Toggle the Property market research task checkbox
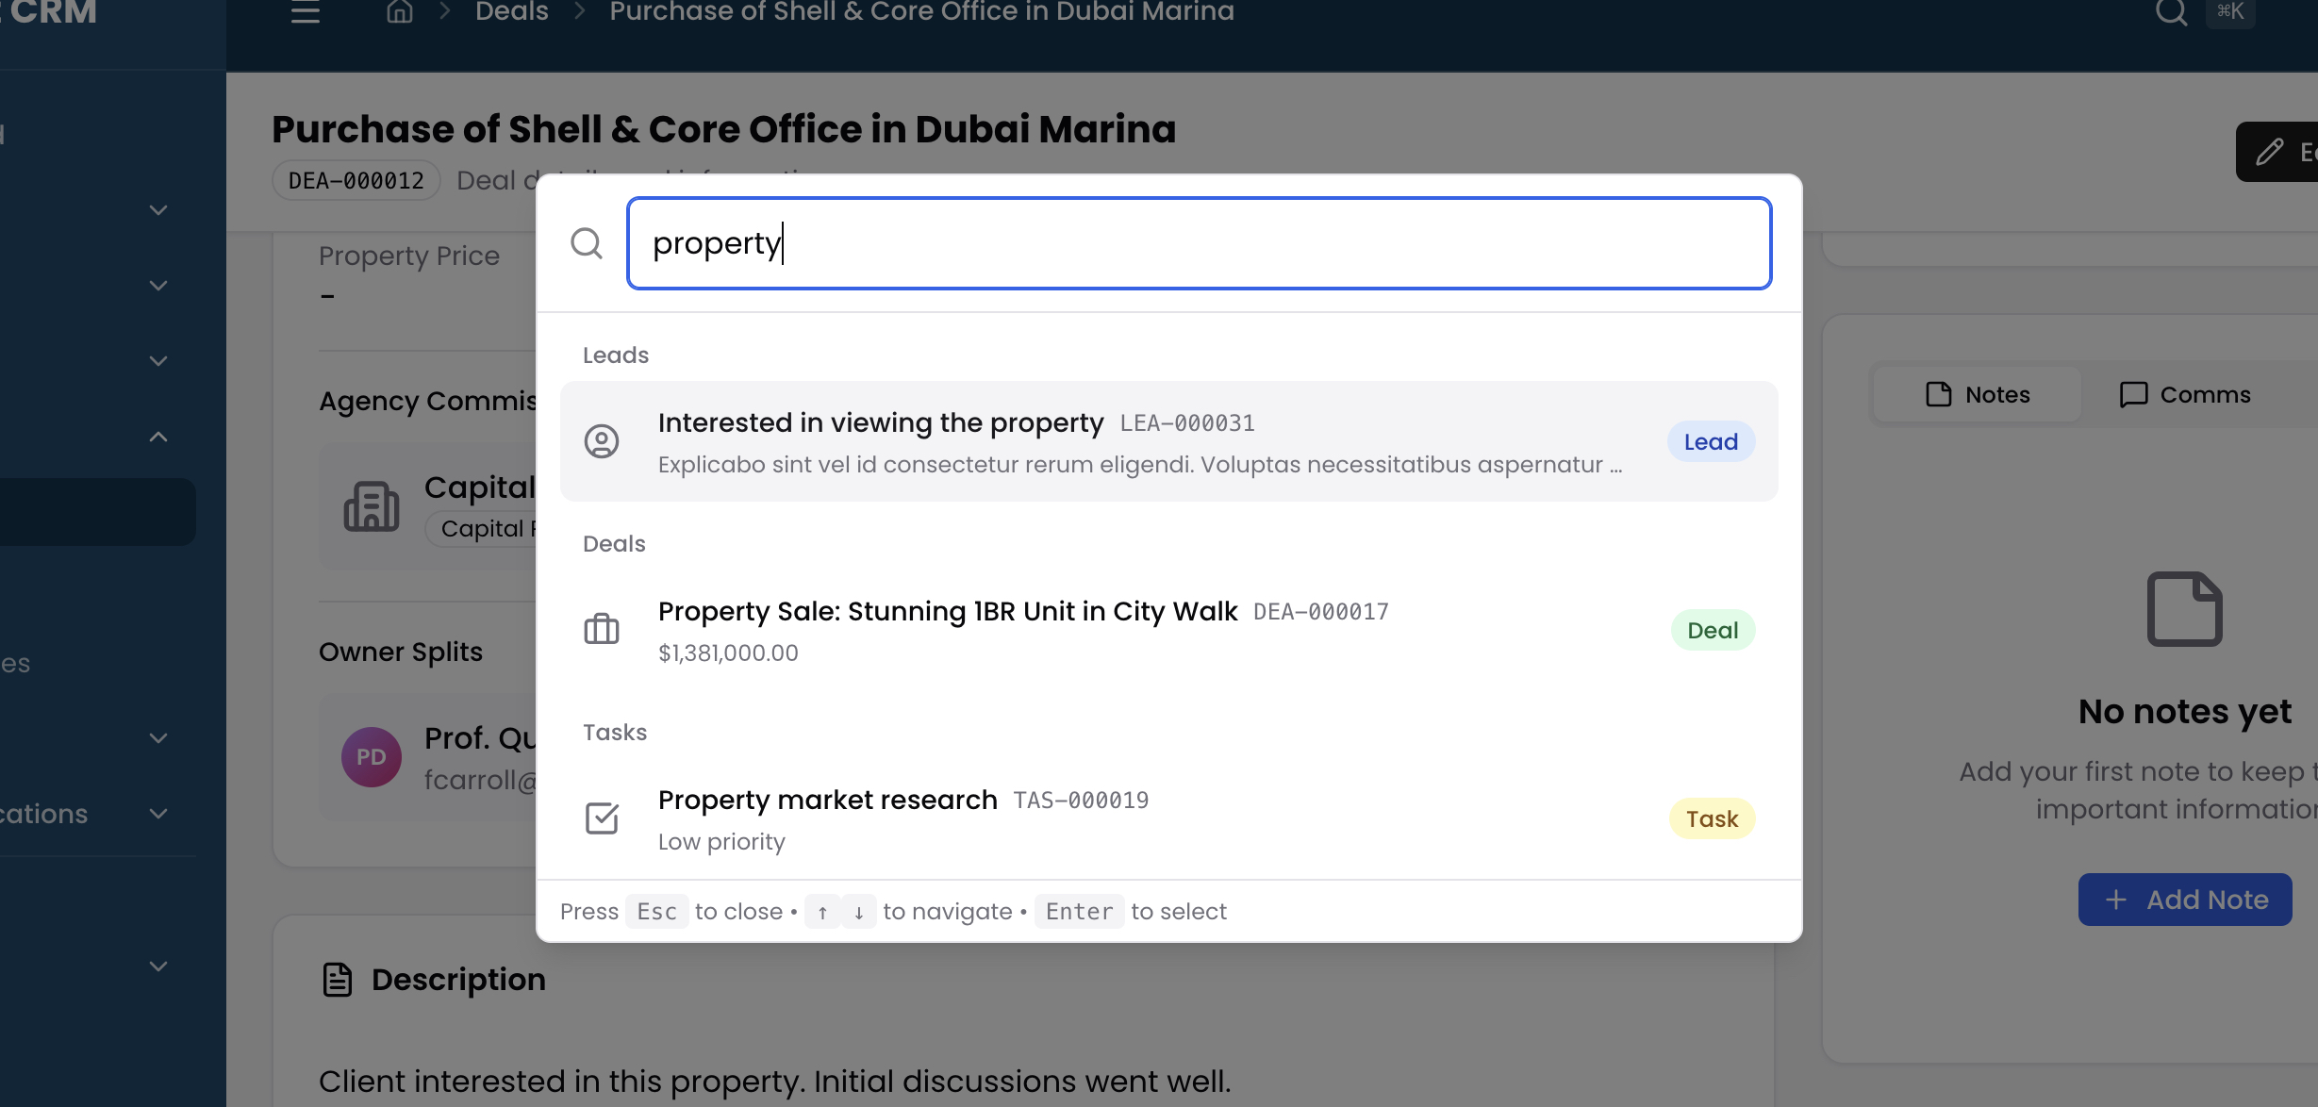The width and height of the screenshot is (2318, 1107). [603, 818]
